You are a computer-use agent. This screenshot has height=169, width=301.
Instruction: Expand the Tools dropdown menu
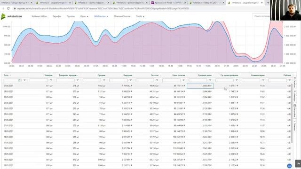140,16
